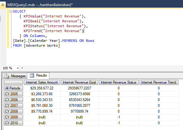Click the CY 2010 status cell showing -1
The height and width of the screenshot is (130, 183).
coord(119,123)
